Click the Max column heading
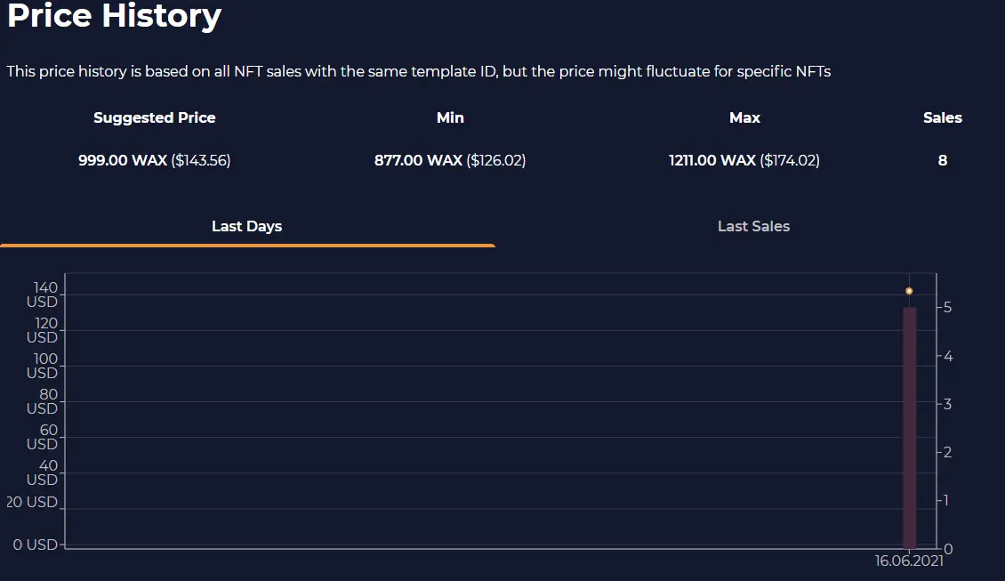 [x=744, y=118]
